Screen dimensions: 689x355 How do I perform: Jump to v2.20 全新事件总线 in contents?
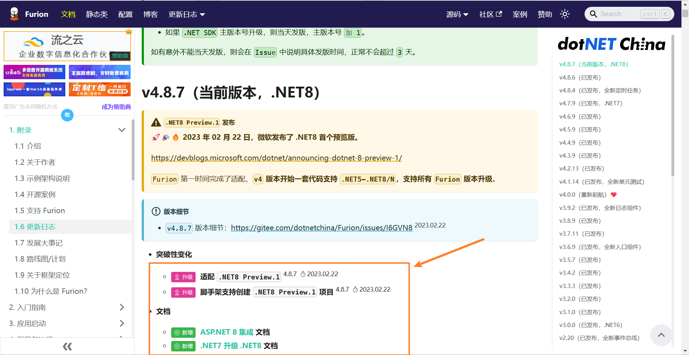(x=599, y=338)
